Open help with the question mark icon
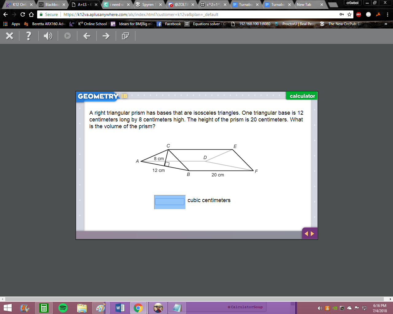 (29, 36)
